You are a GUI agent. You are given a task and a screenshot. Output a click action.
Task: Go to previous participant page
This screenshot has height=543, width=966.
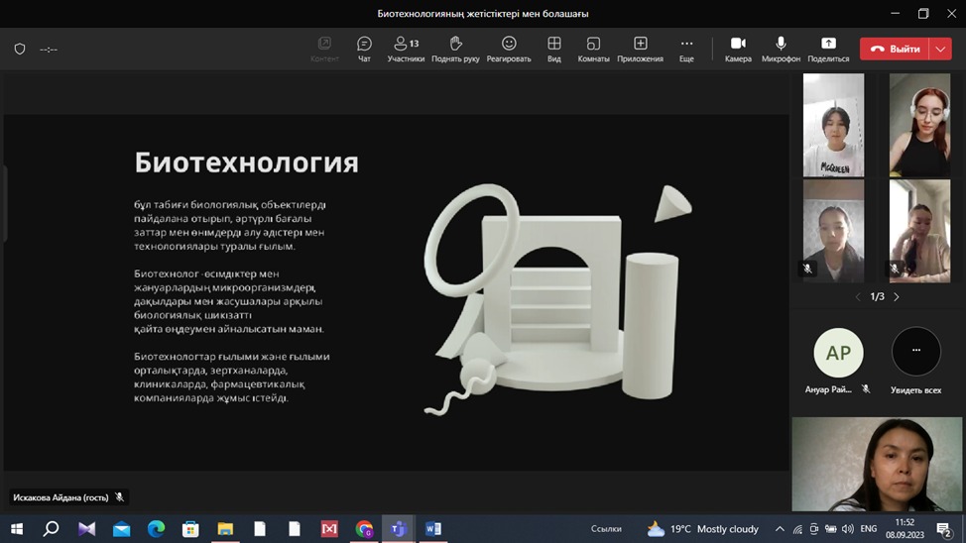(859, 297)
